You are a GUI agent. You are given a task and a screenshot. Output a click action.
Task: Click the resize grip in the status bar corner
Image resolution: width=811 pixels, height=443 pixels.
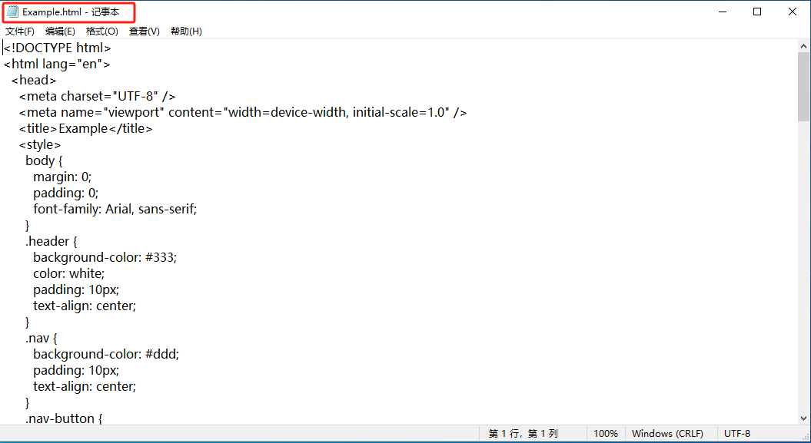(803, 435)
